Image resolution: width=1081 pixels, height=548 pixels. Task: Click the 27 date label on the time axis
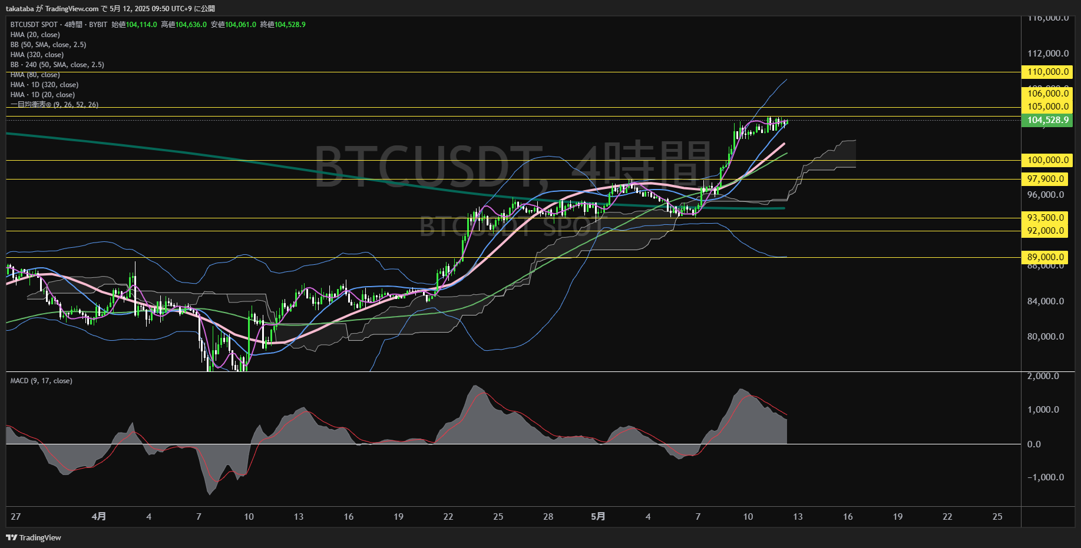[16, 517]
